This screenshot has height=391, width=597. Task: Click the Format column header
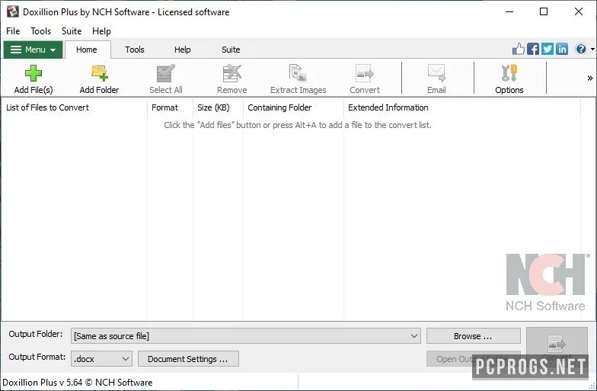(x=171, y=107)
